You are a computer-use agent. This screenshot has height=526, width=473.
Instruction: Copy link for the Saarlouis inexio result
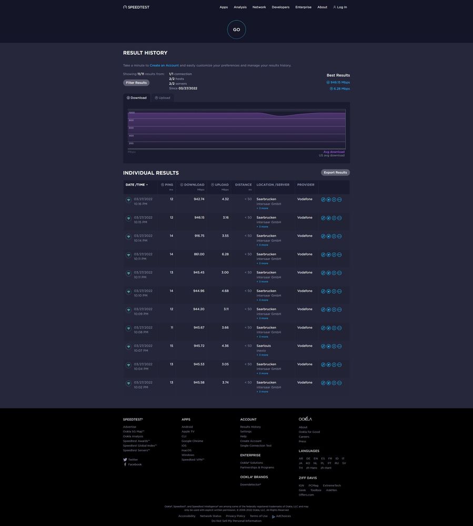[x=323, y=346]
